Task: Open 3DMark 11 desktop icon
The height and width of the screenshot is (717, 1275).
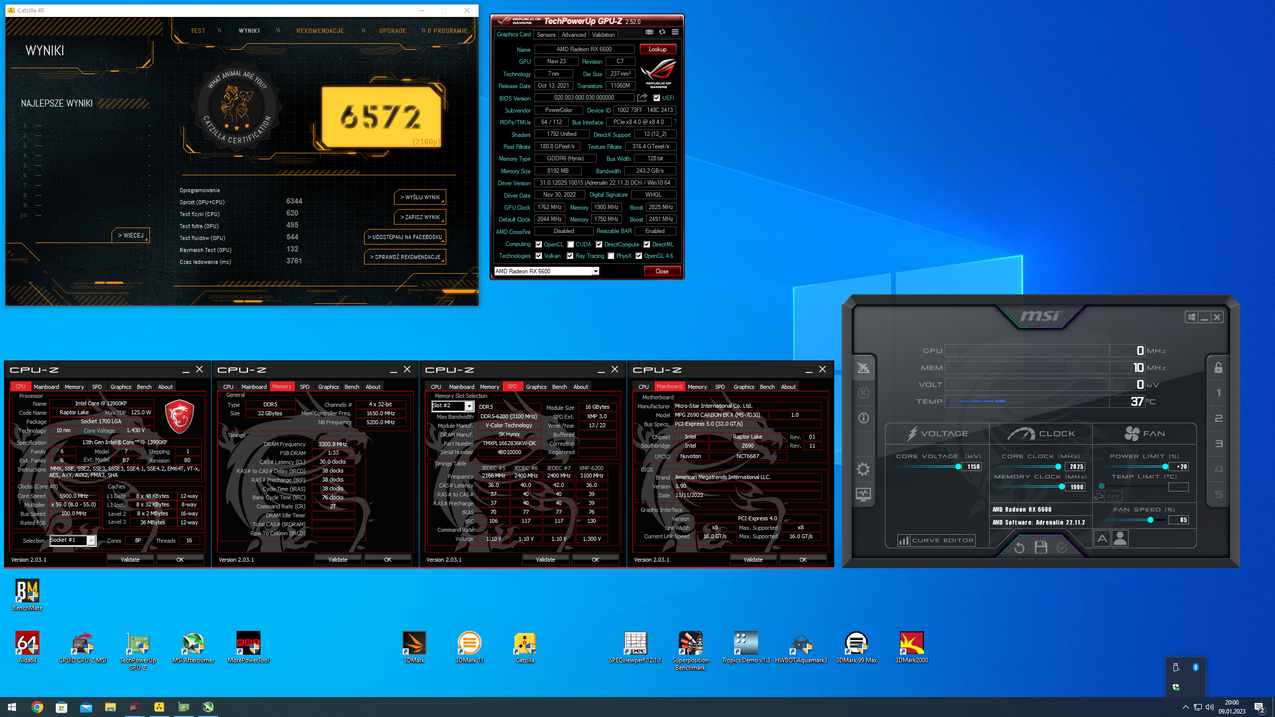Action: pyautogui.click(x=469, y=647)
